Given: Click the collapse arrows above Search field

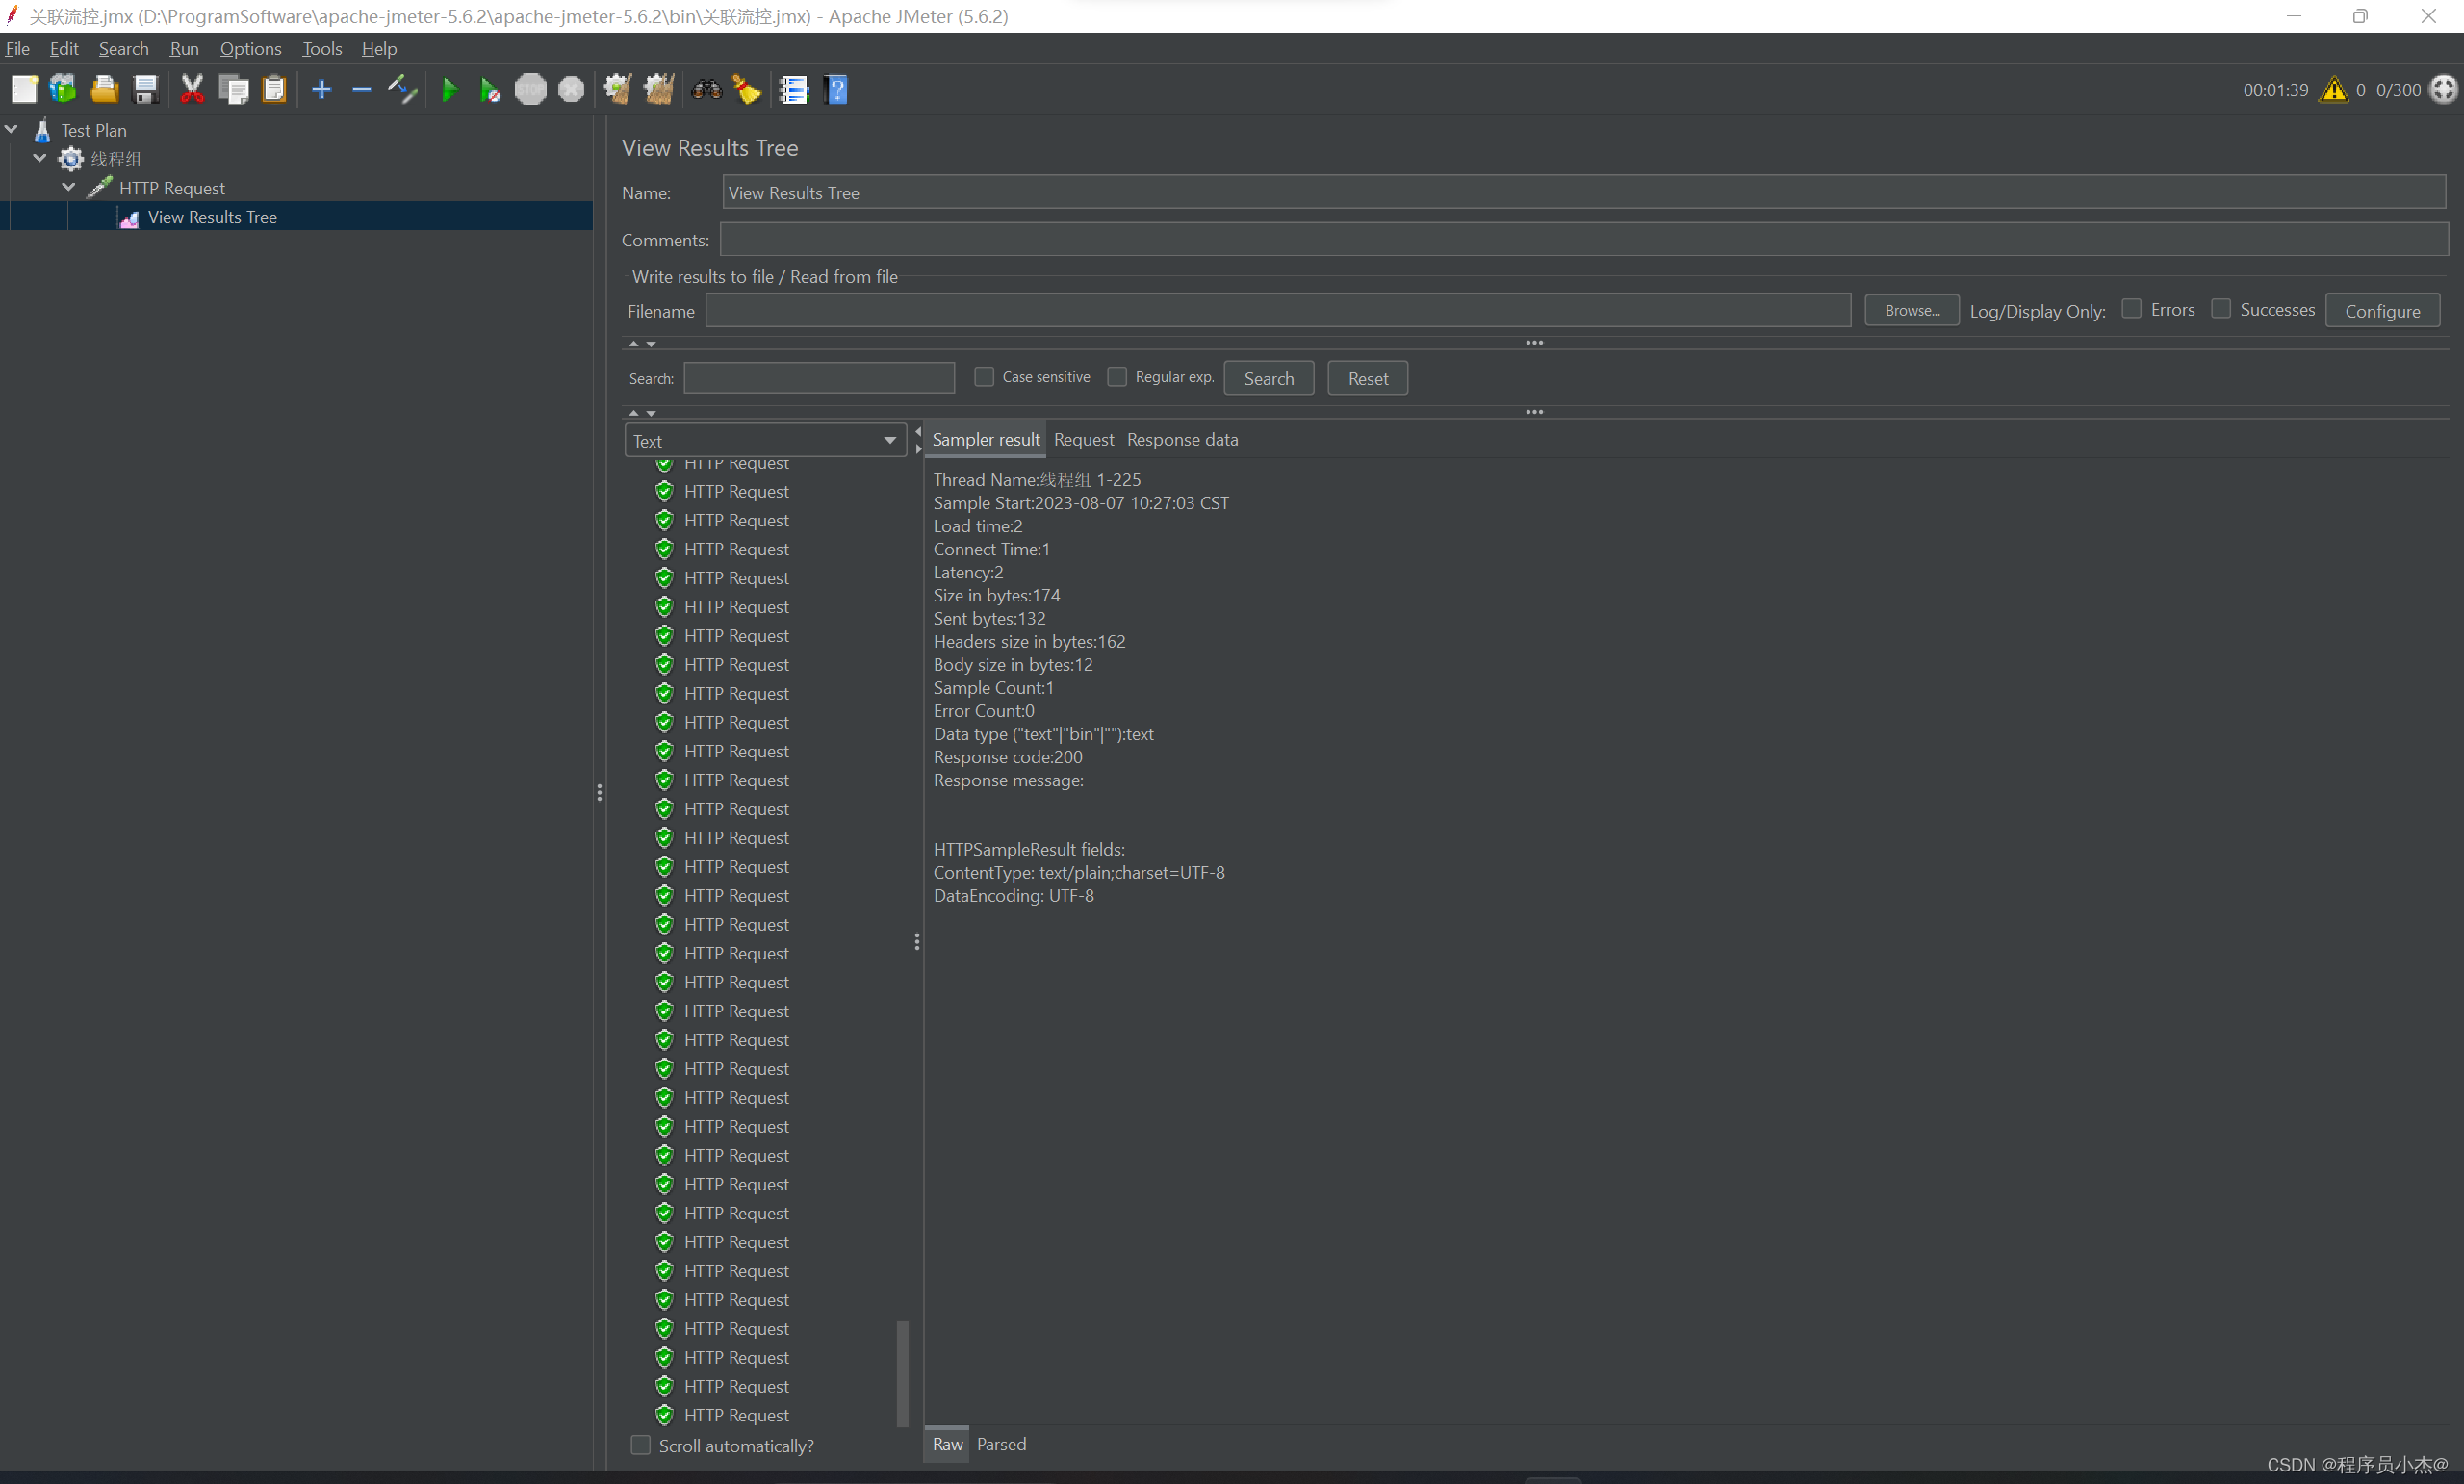Looking at the screenshot, I should pyautogui.click(x=642, y=344).
